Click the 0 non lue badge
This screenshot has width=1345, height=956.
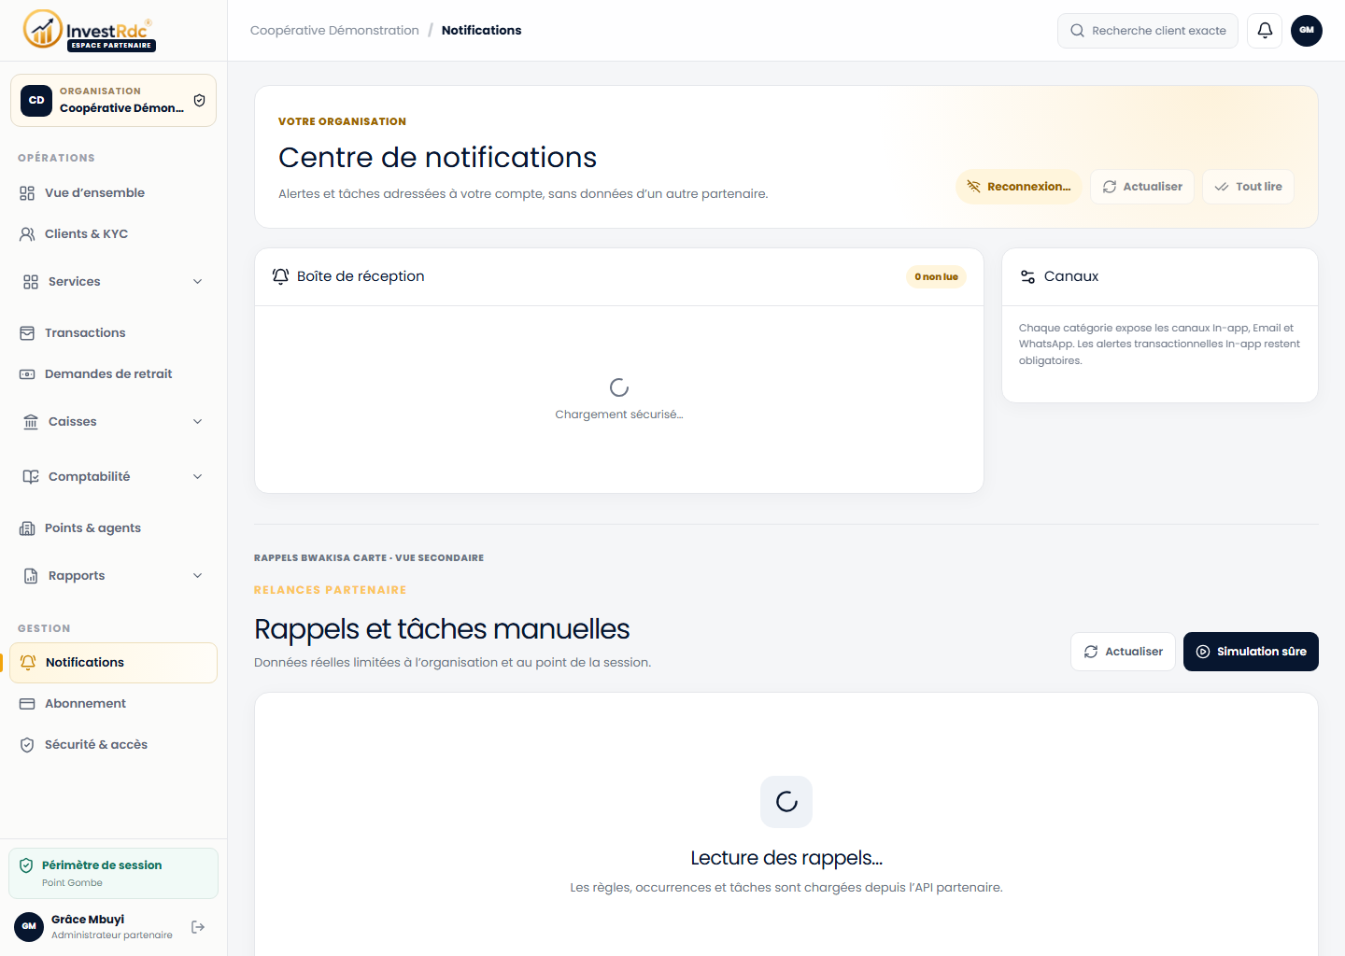tap(936, 276)
